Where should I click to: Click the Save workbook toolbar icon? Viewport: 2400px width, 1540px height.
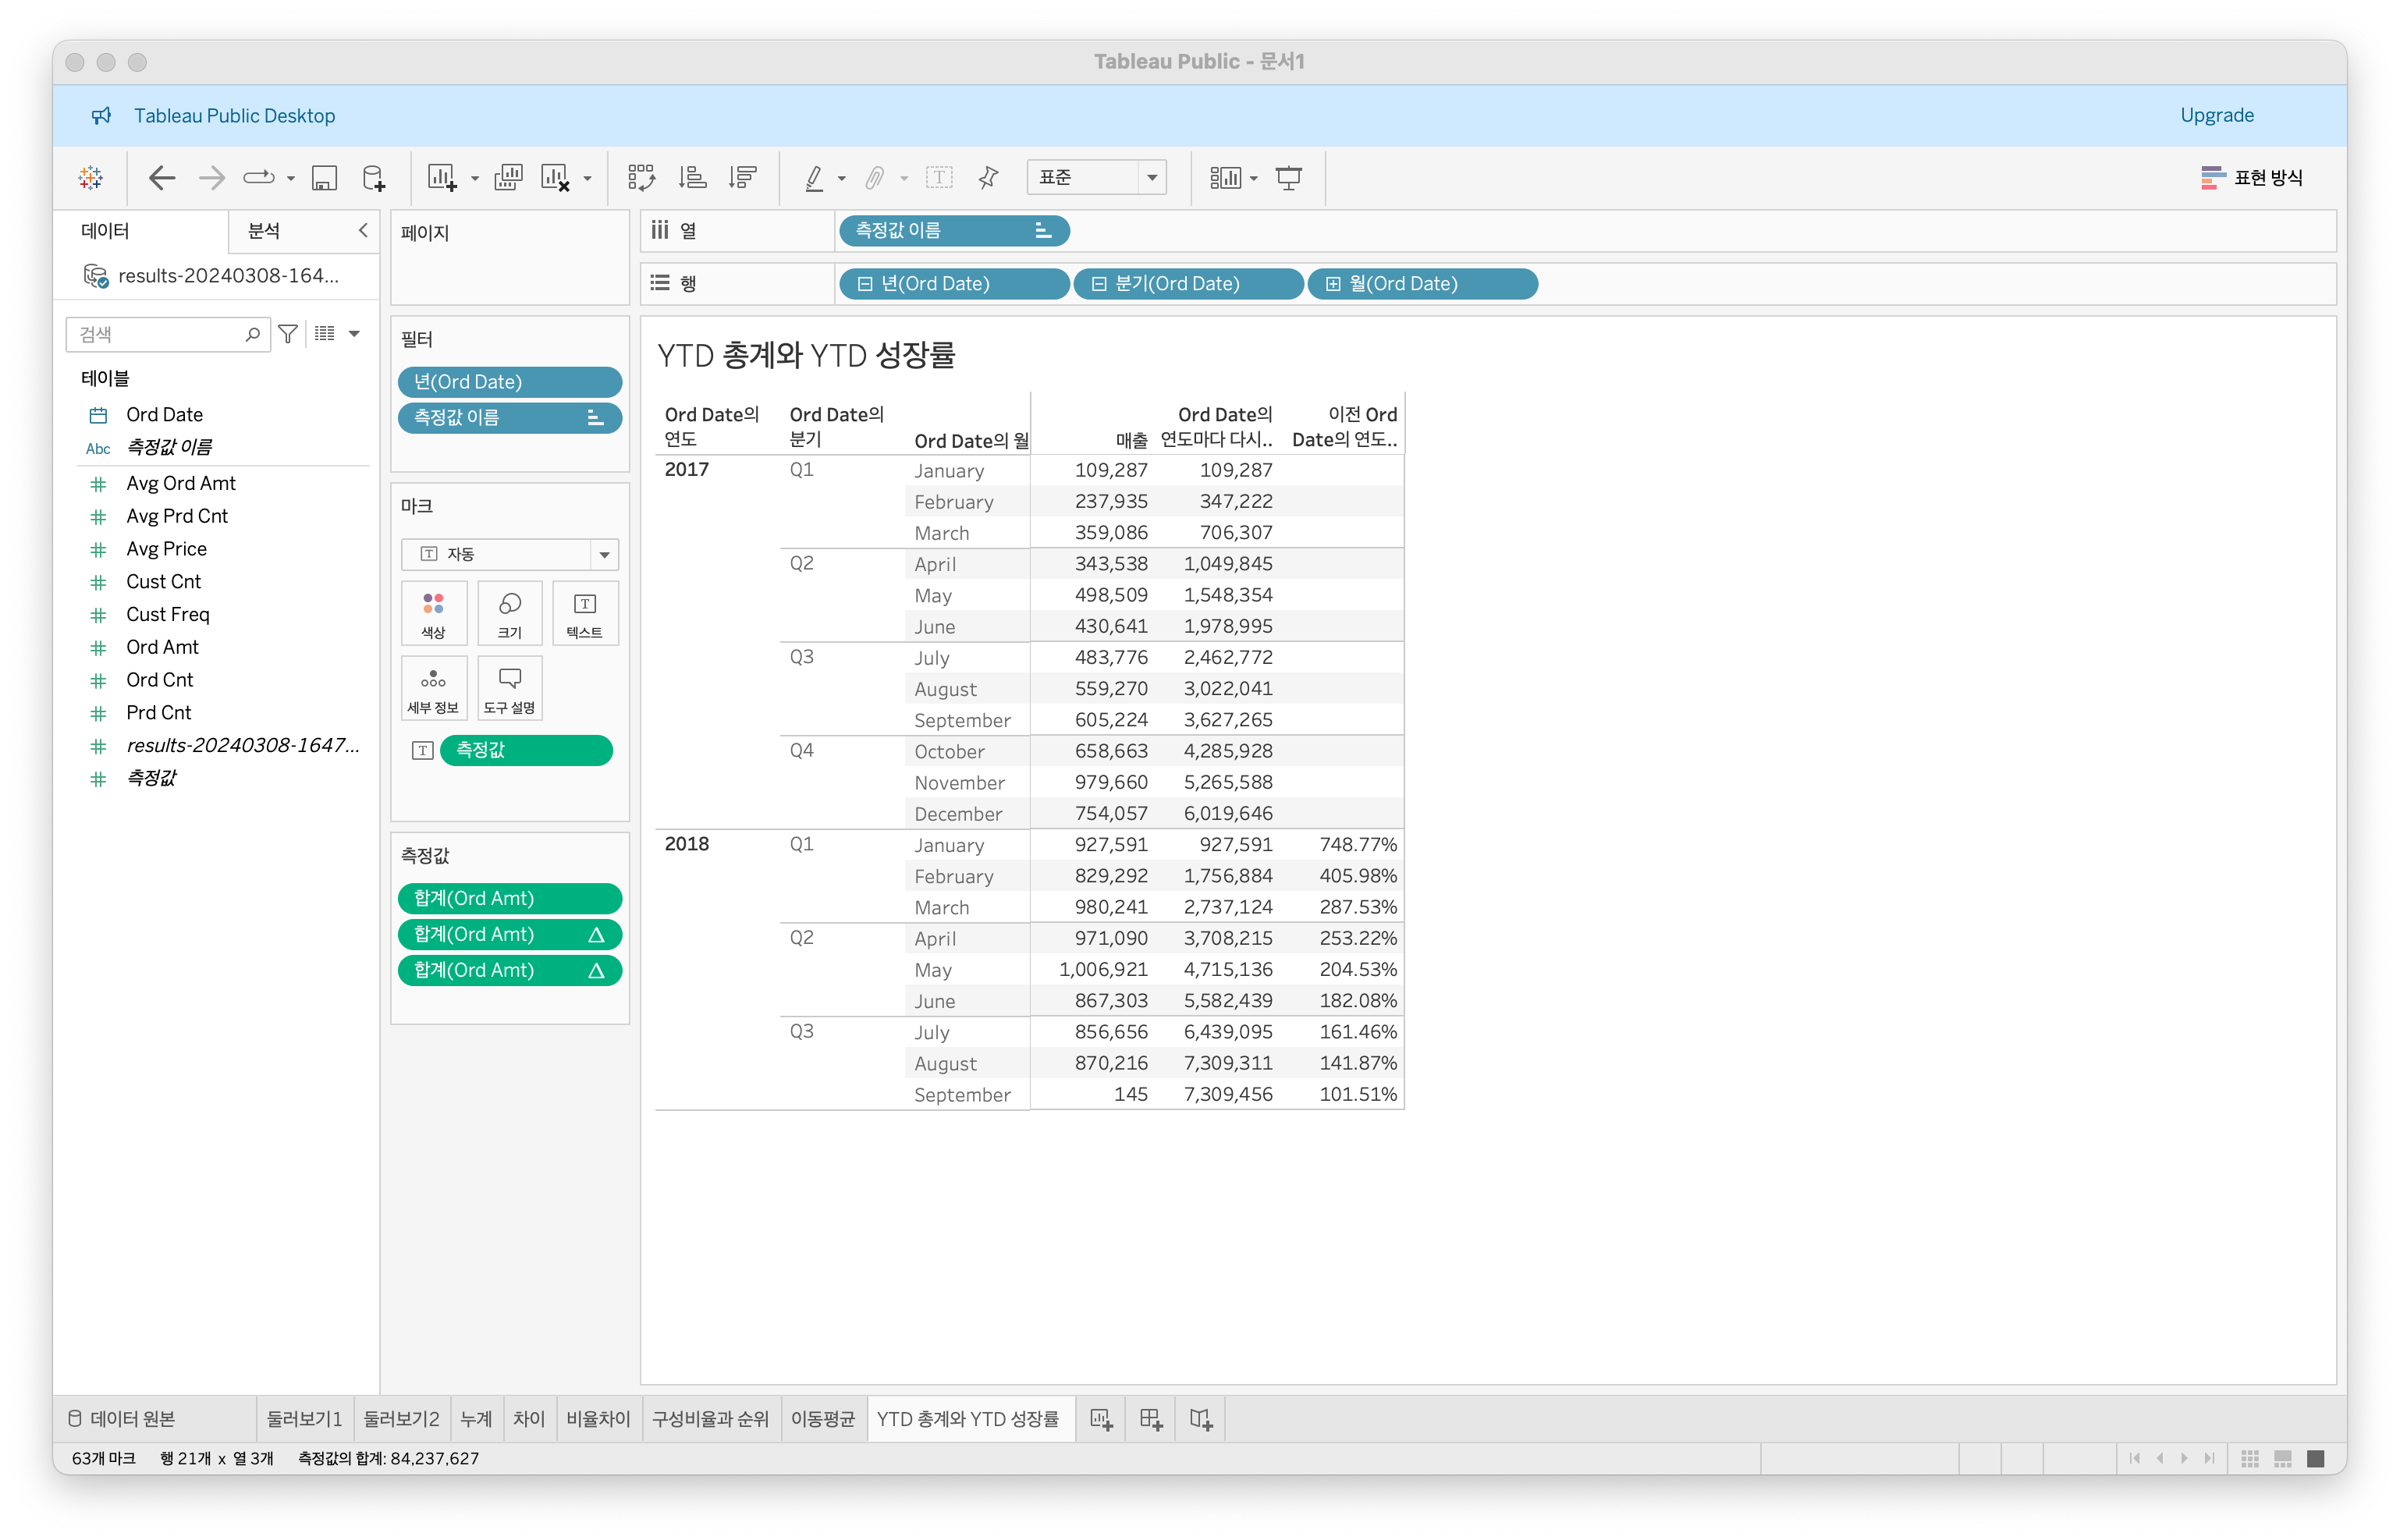tap(324, 178)
